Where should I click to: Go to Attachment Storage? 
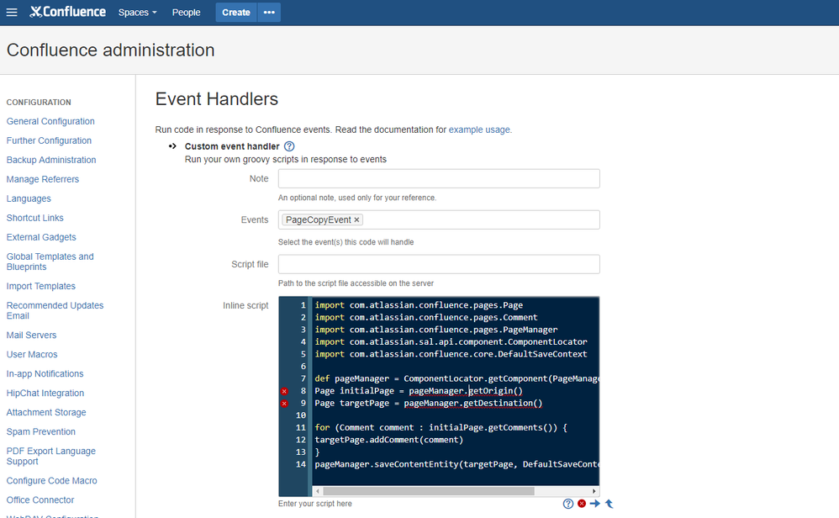(46, 412)
